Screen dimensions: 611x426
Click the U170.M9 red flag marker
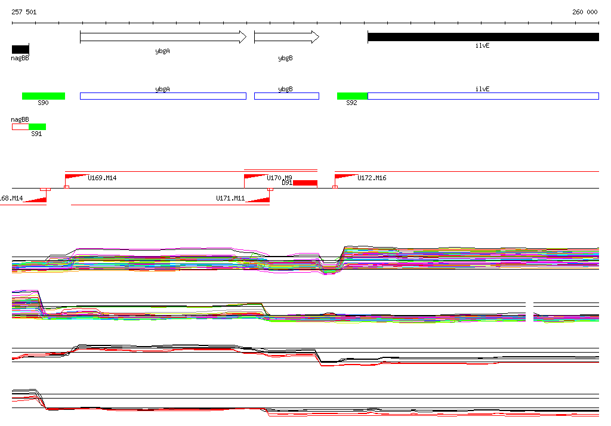pyautogui.click(x=255, y=177)
